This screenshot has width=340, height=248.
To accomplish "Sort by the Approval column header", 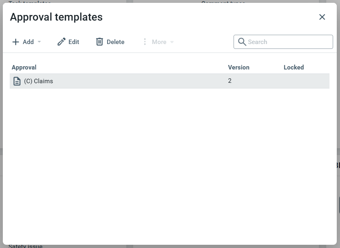I will pos(24,67).
